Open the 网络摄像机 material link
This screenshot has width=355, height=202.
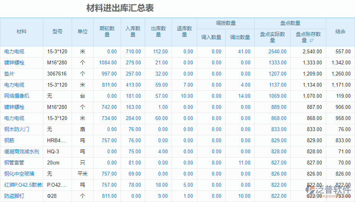(x=16, y=96)
